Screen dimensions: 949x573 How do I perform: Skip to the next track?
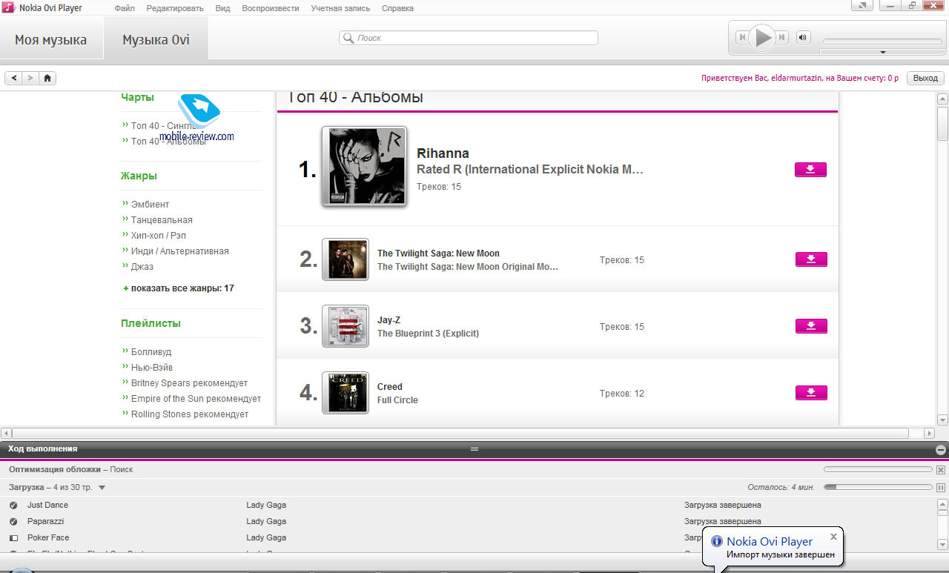point(781,37)
